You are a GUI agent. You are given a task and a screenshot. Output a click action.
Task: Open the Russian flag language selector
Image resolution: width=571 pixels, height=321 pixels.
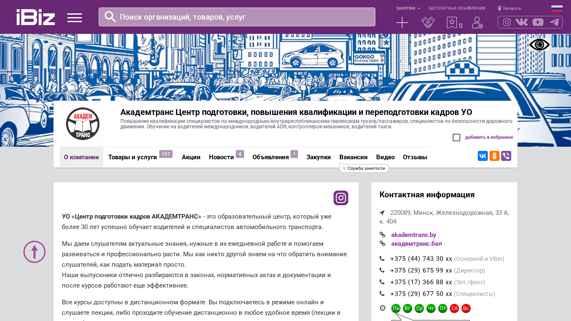557,8
